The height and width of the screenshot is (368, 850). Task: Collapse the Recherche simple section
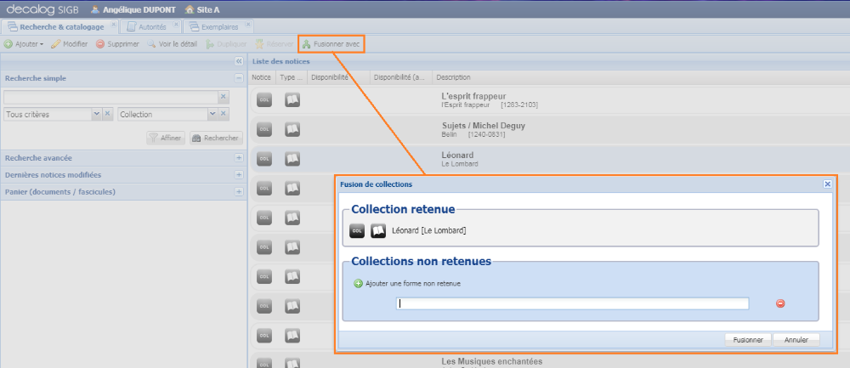tap(239, 78)
